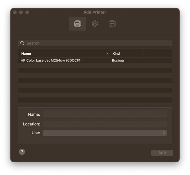The image size is (190, 175).
Task: Click into the Location text field
Action: 105,124
